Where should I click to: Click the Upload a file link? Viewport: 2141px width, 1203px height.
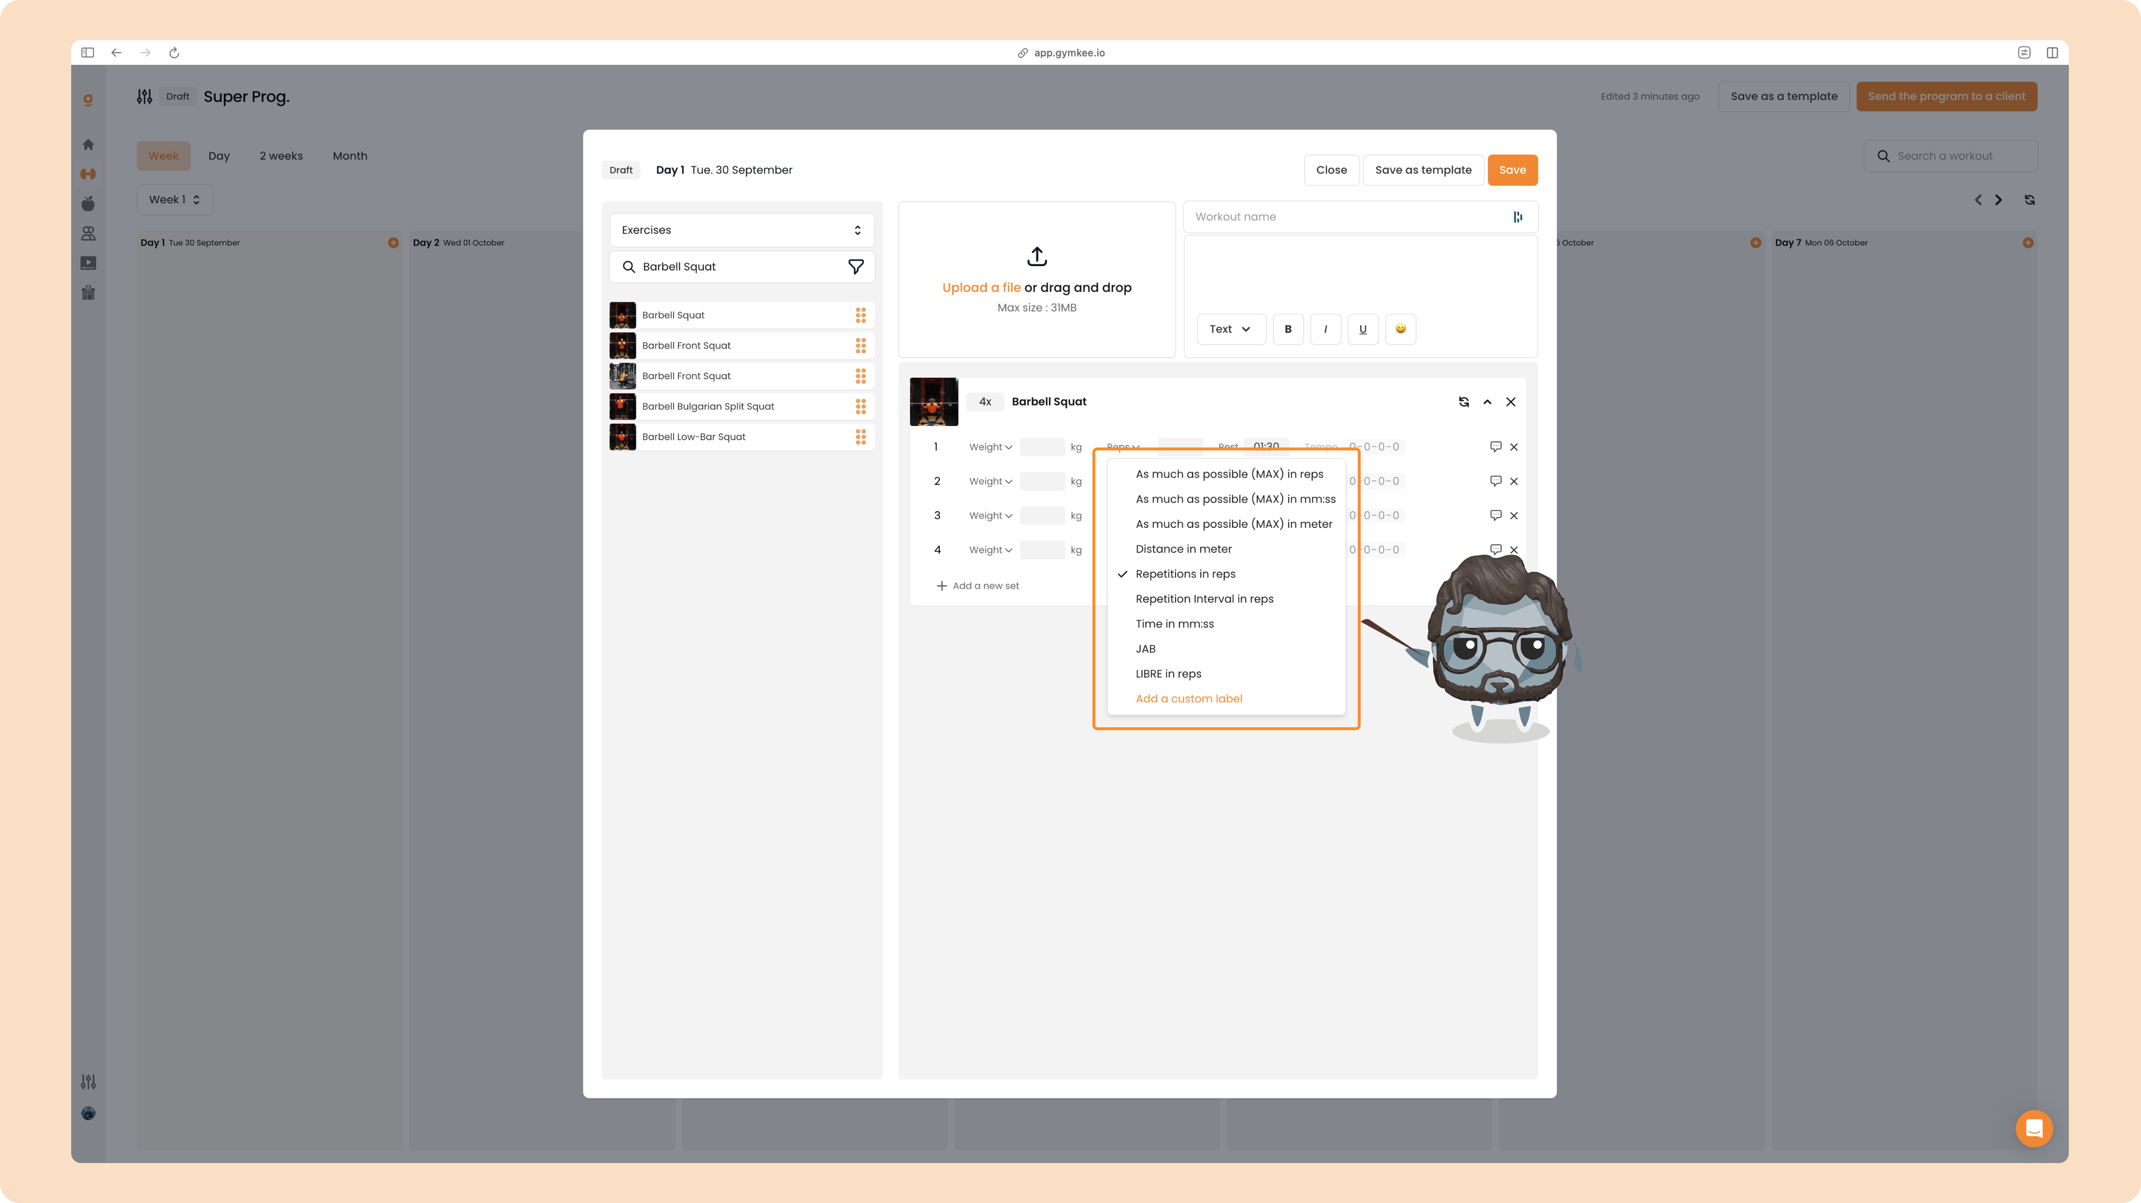pos(981,288)
